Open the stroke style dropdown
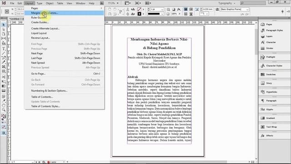Viewport: 291px width, 164px height. (162, 14)
